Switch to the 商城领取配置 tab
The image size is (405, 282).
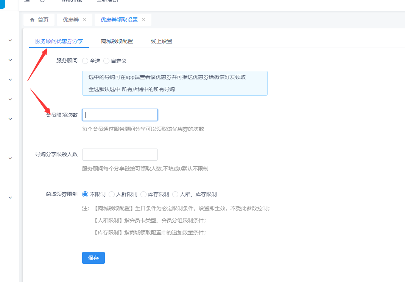coord(117,41)
